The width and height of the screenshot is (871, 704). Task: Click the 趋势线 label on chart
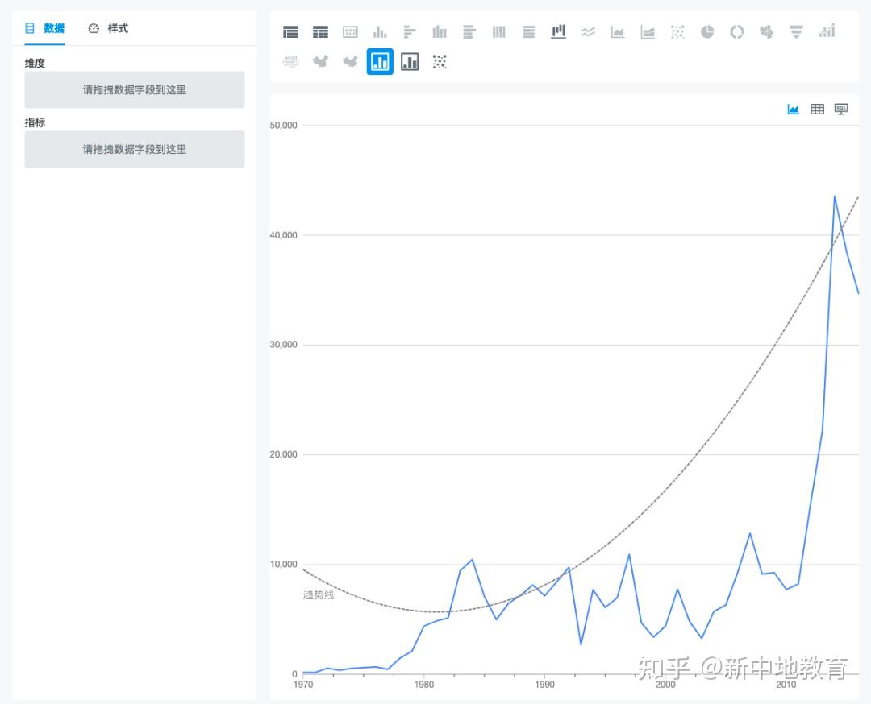coord(319,594)
